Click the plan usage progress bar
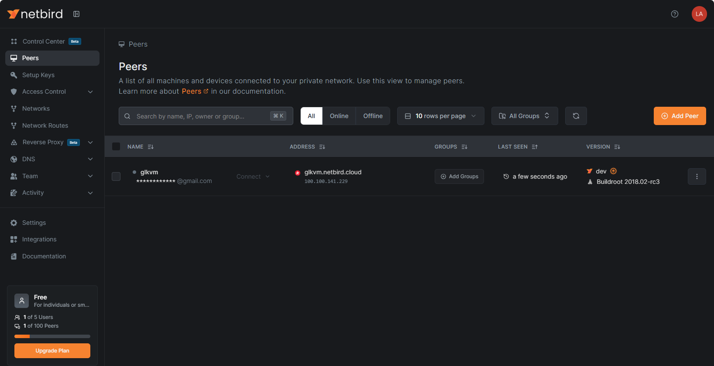714x366 pixels. (52, 336)
